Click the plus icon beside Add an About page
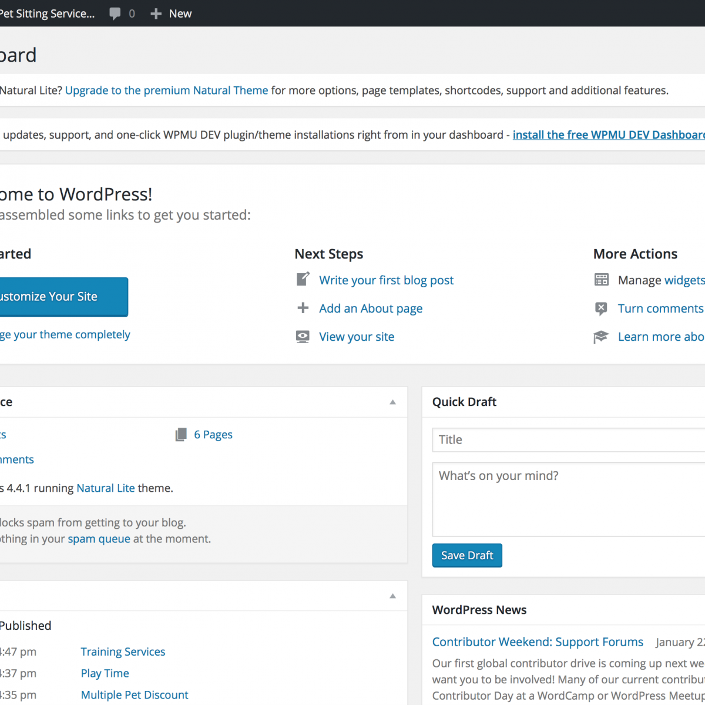The height and width of the screenshot is (705, 705). point(303,308)
